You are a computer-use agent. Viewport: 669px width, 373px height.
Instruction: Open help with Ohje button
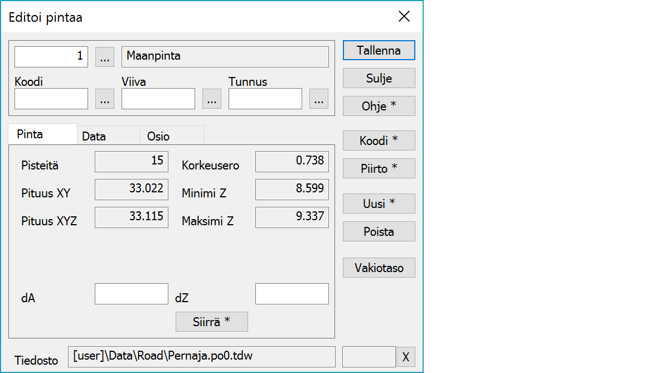[x=379, y=106]
